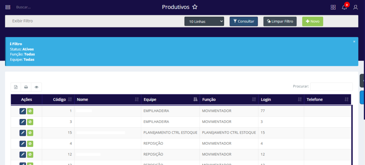This screenshot has width=365, height=165.
Task: Open the 10 Linhas rows dropdown
Action: (204, 21)
